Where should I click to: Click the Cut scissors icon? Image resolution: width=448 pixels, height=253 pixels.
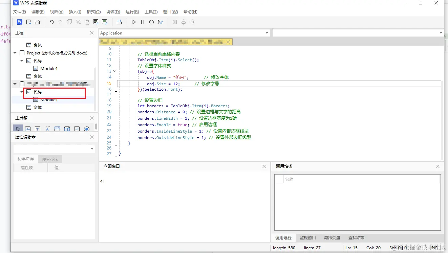pos(78,22)
